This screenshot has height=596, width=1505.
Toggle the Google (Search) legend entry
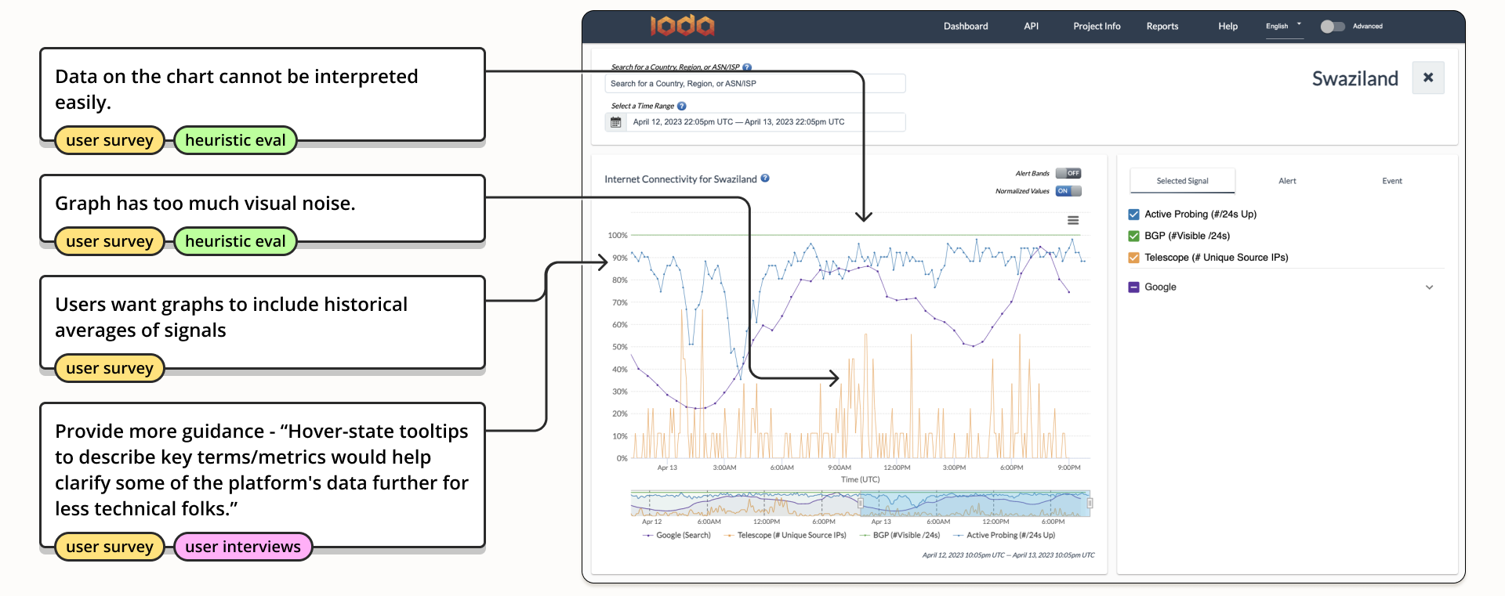[x=676, y=536]
